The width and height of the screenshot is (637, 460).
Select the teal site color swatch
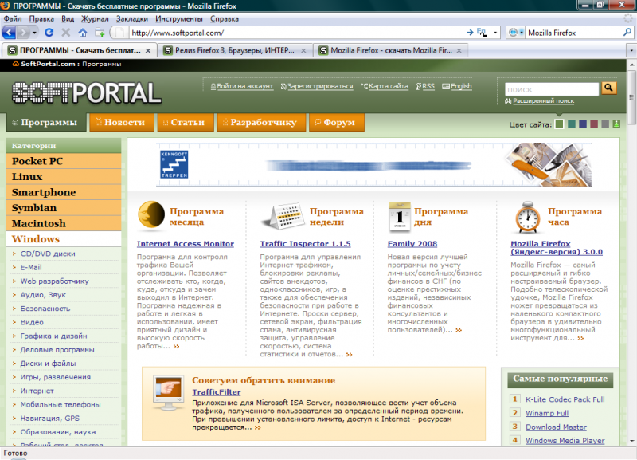pos(571,124)
